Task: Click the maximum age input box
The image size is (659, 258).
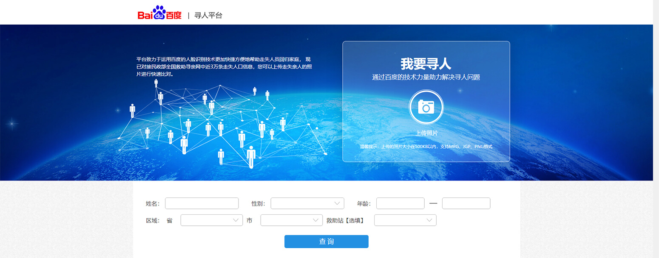Action: [x=466, y=203]
